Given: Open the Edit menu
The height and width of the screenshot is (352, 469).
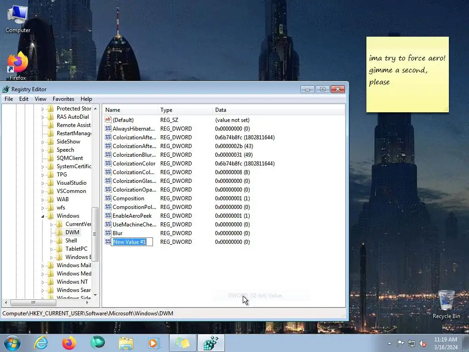Looking at the screenshot, I should pos(24,99).
